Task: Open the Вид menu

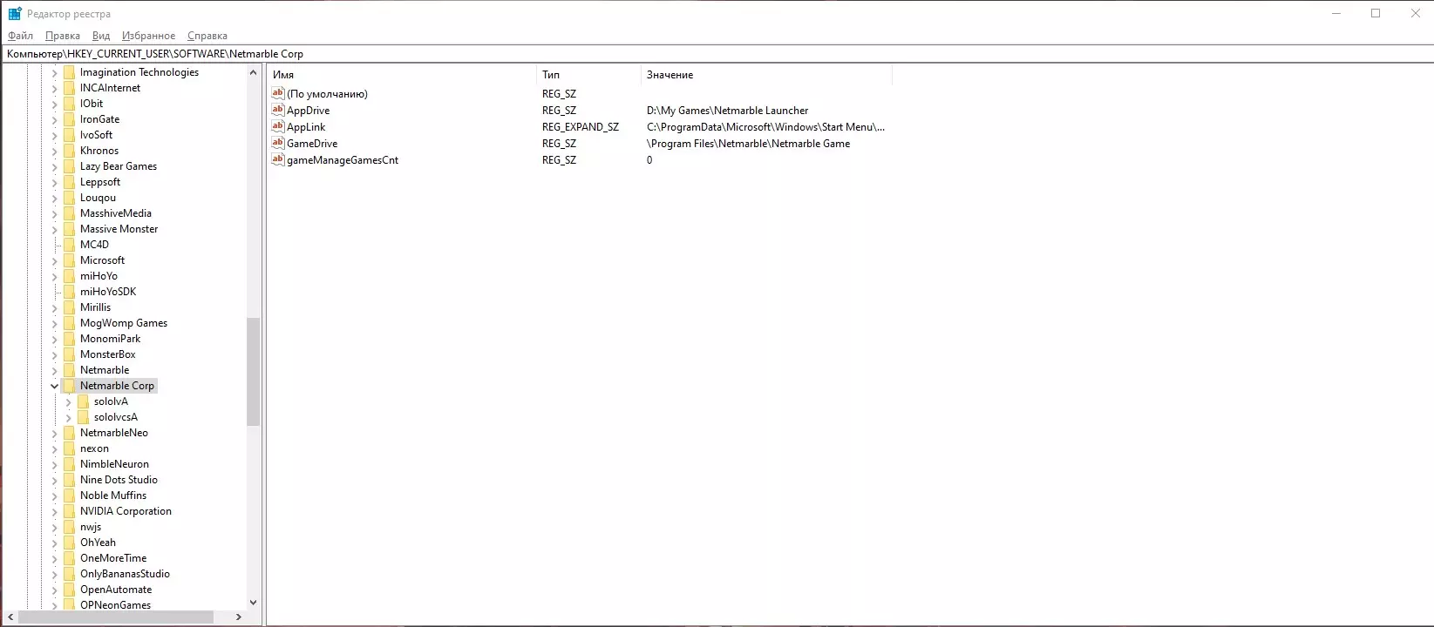Action: [101, 36]
